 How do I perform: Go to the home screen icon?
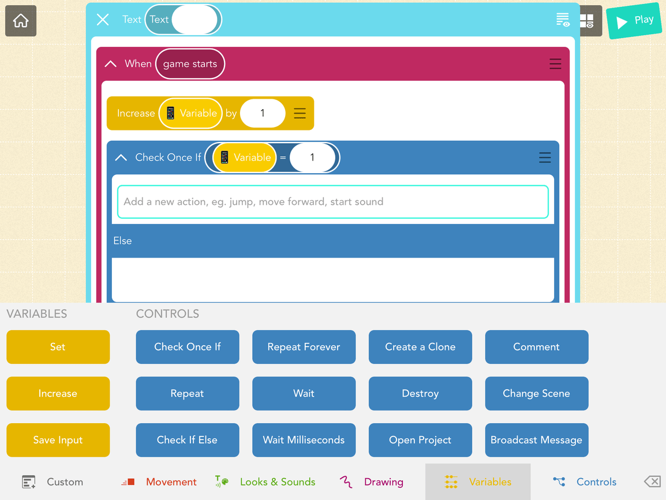tap(20, 20)
